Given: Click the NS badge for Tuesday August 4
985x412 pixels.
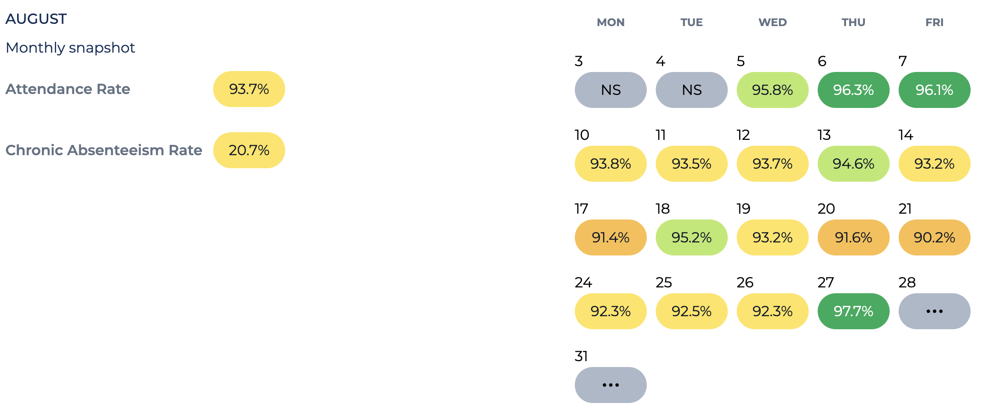Looking at the screenshot, I should (x=691, y=90).
